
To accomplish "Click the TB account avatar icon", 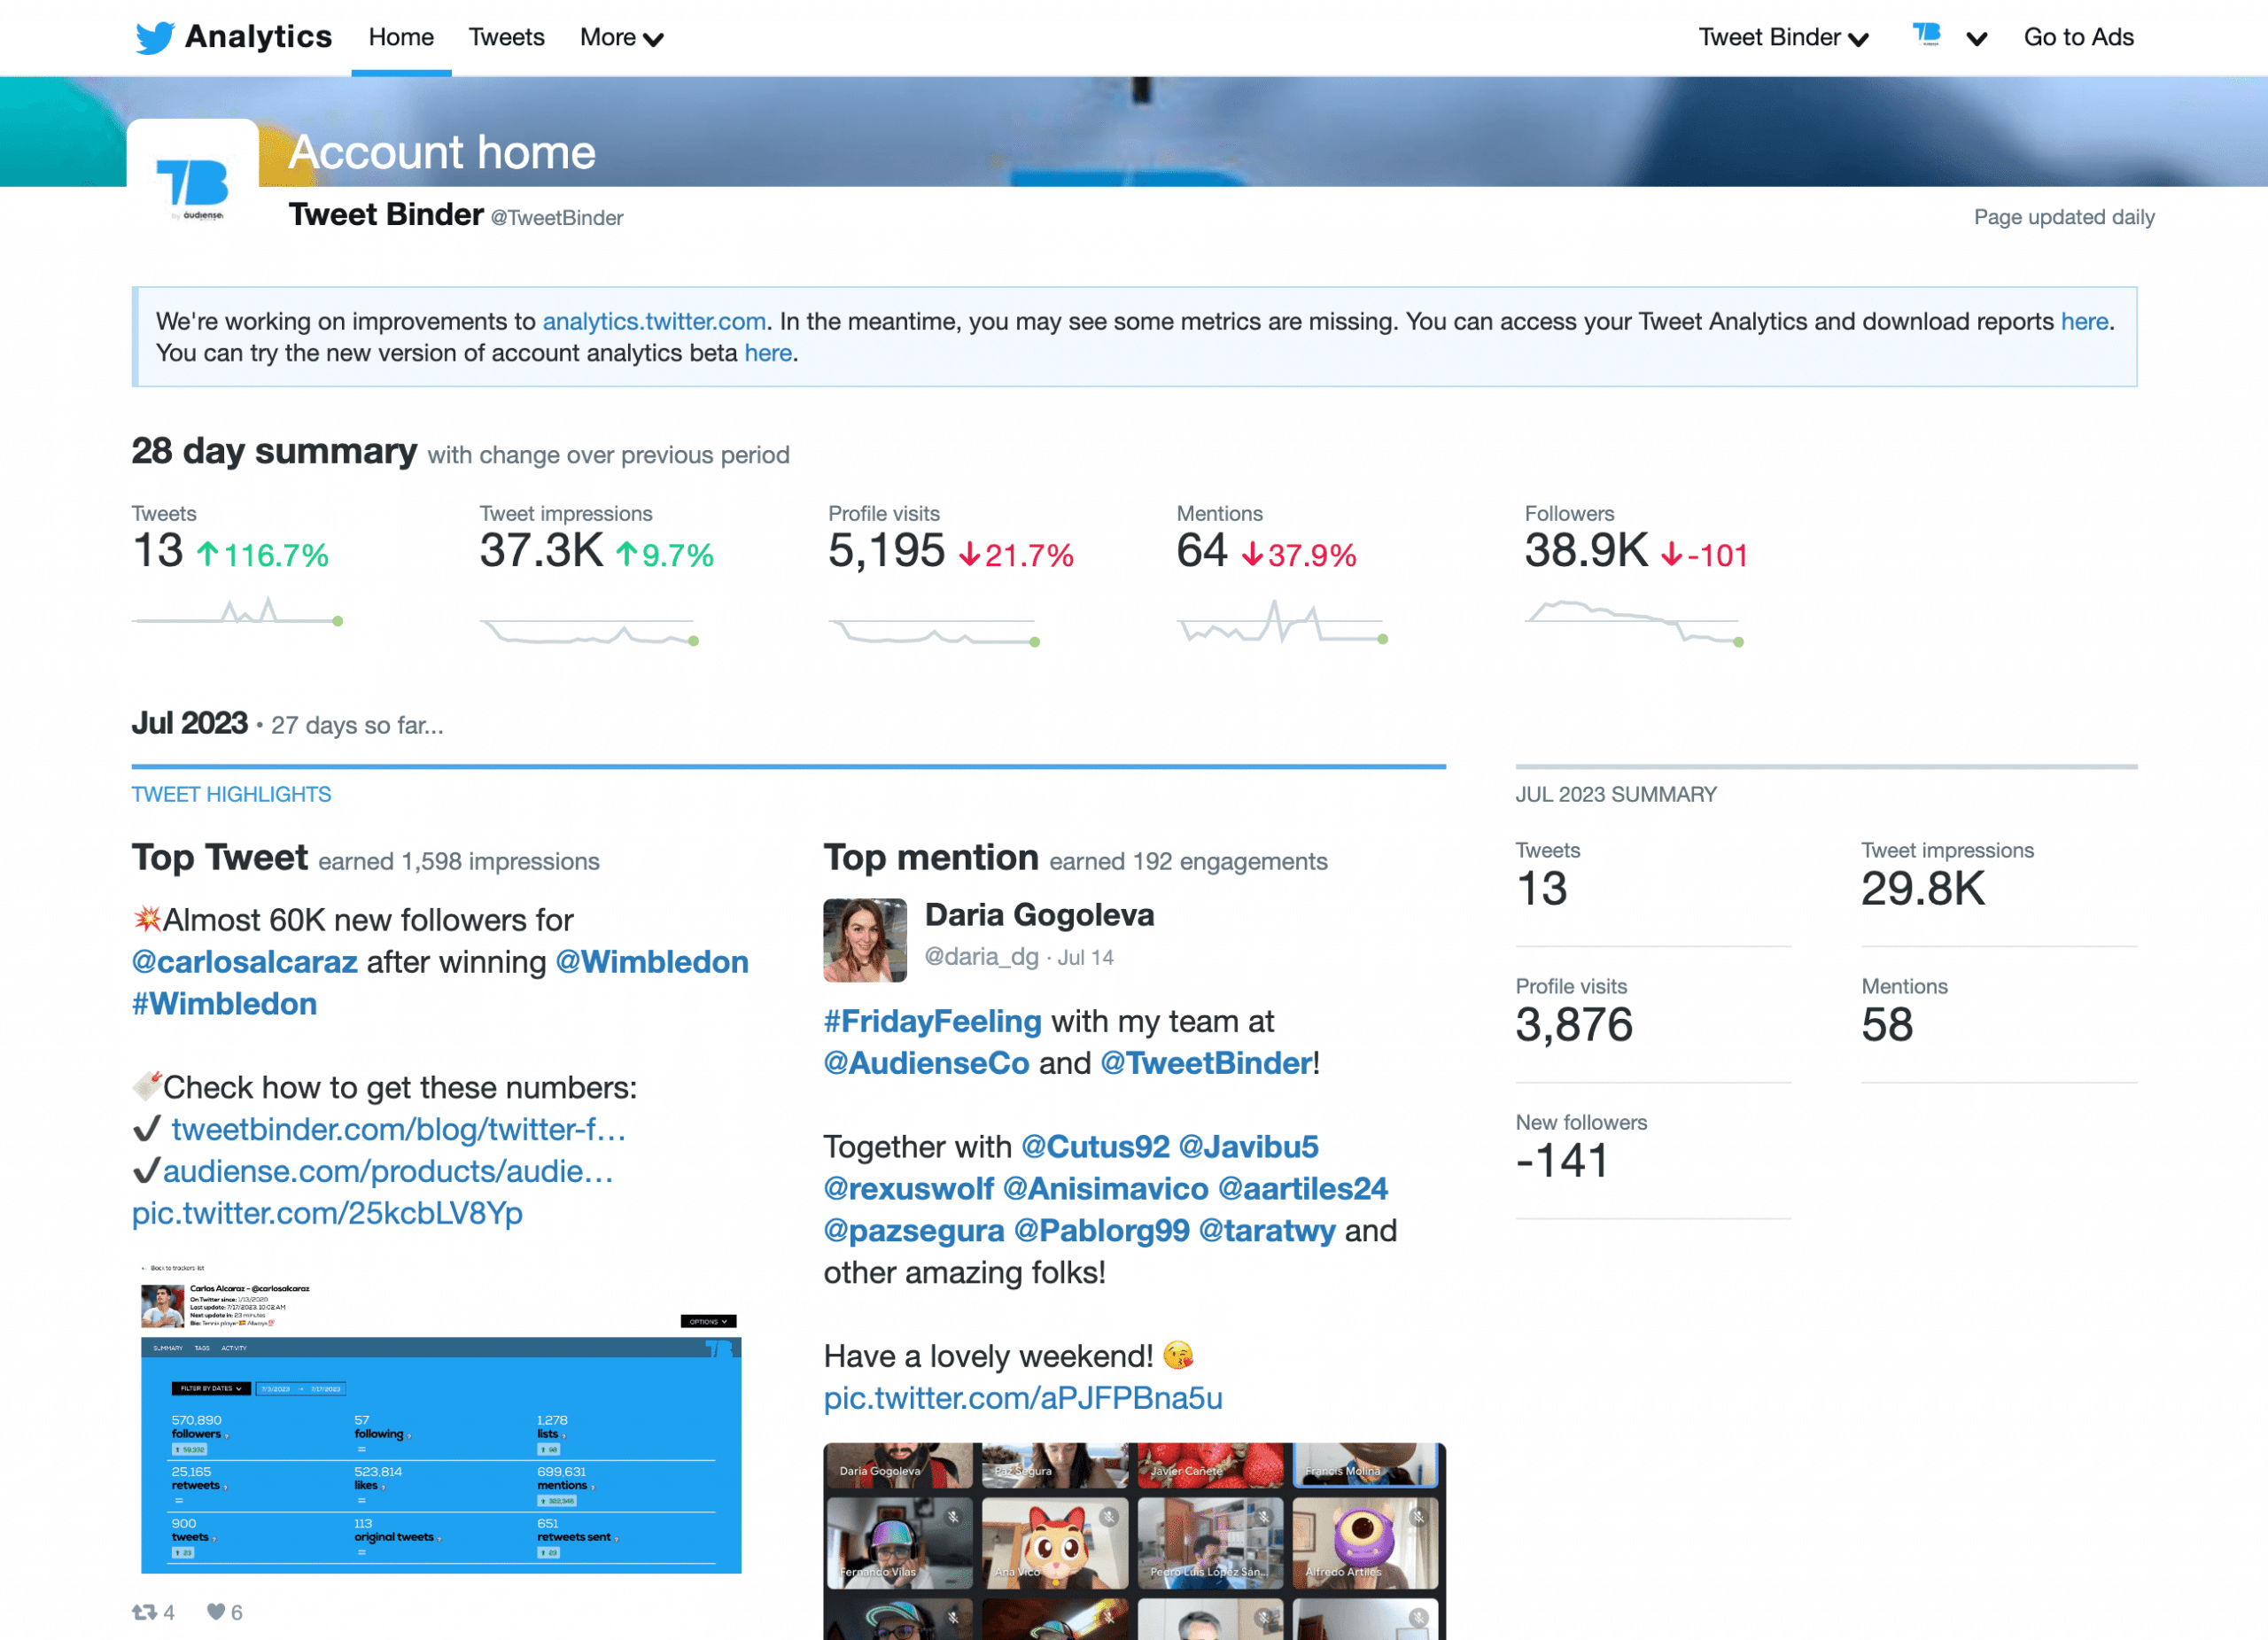I will click(x=1926, y=35).
